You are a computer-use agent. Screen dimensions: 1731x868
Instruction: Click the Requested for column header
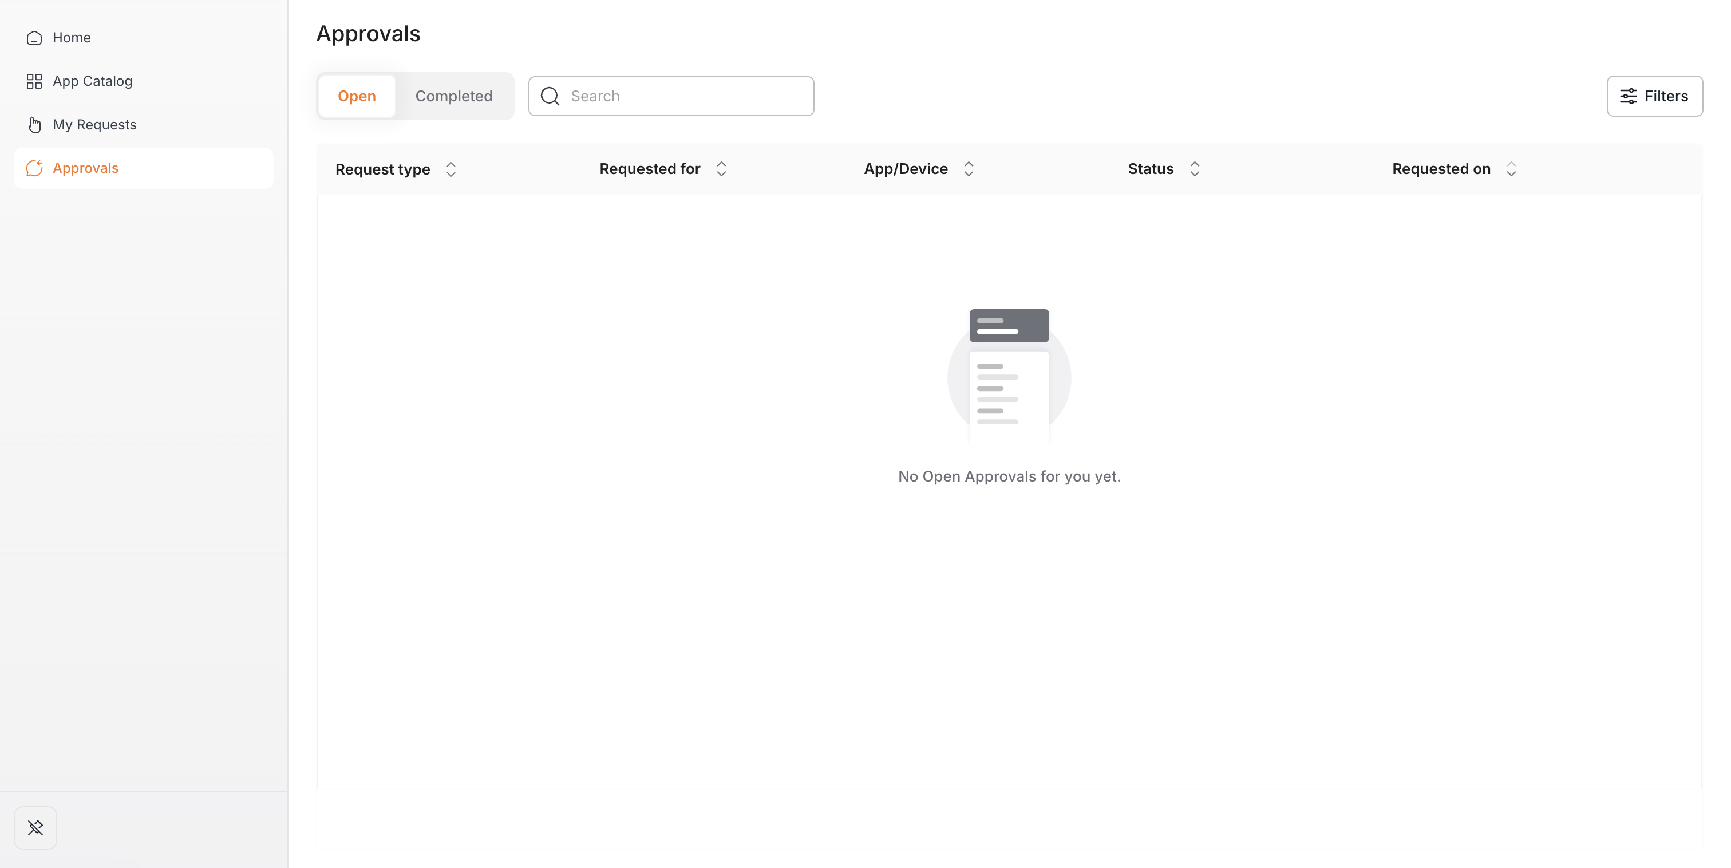650,169
